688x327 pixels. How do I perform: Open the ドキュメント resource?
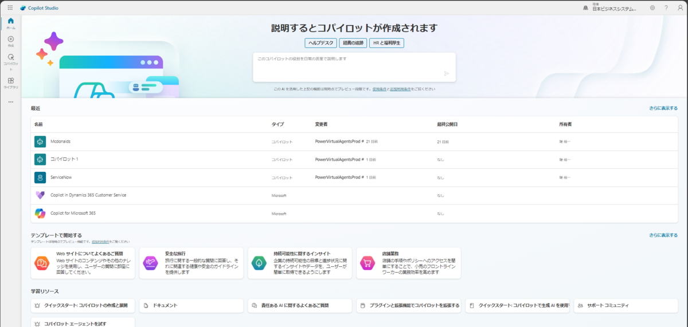pos(191,305)
